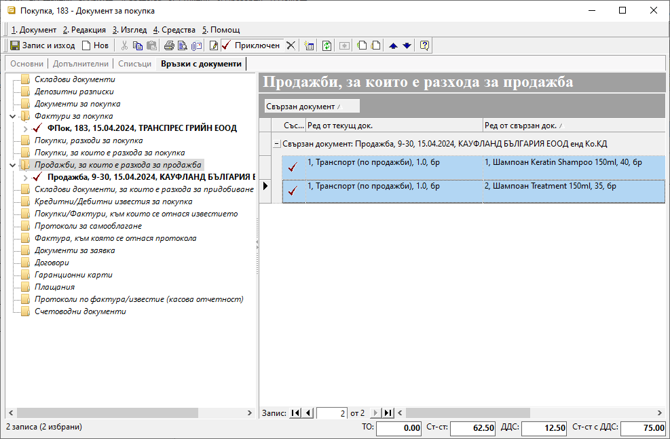This screenshot has height=439, width=670.
Task: Open the Средства menu
Action: 174,30
